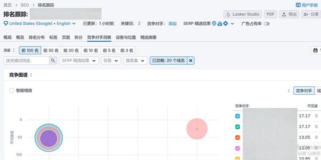Screen dimensions: 321x160
Task: Expand the SERP 精选结果 chevron
Action: [x=232, y=24]
